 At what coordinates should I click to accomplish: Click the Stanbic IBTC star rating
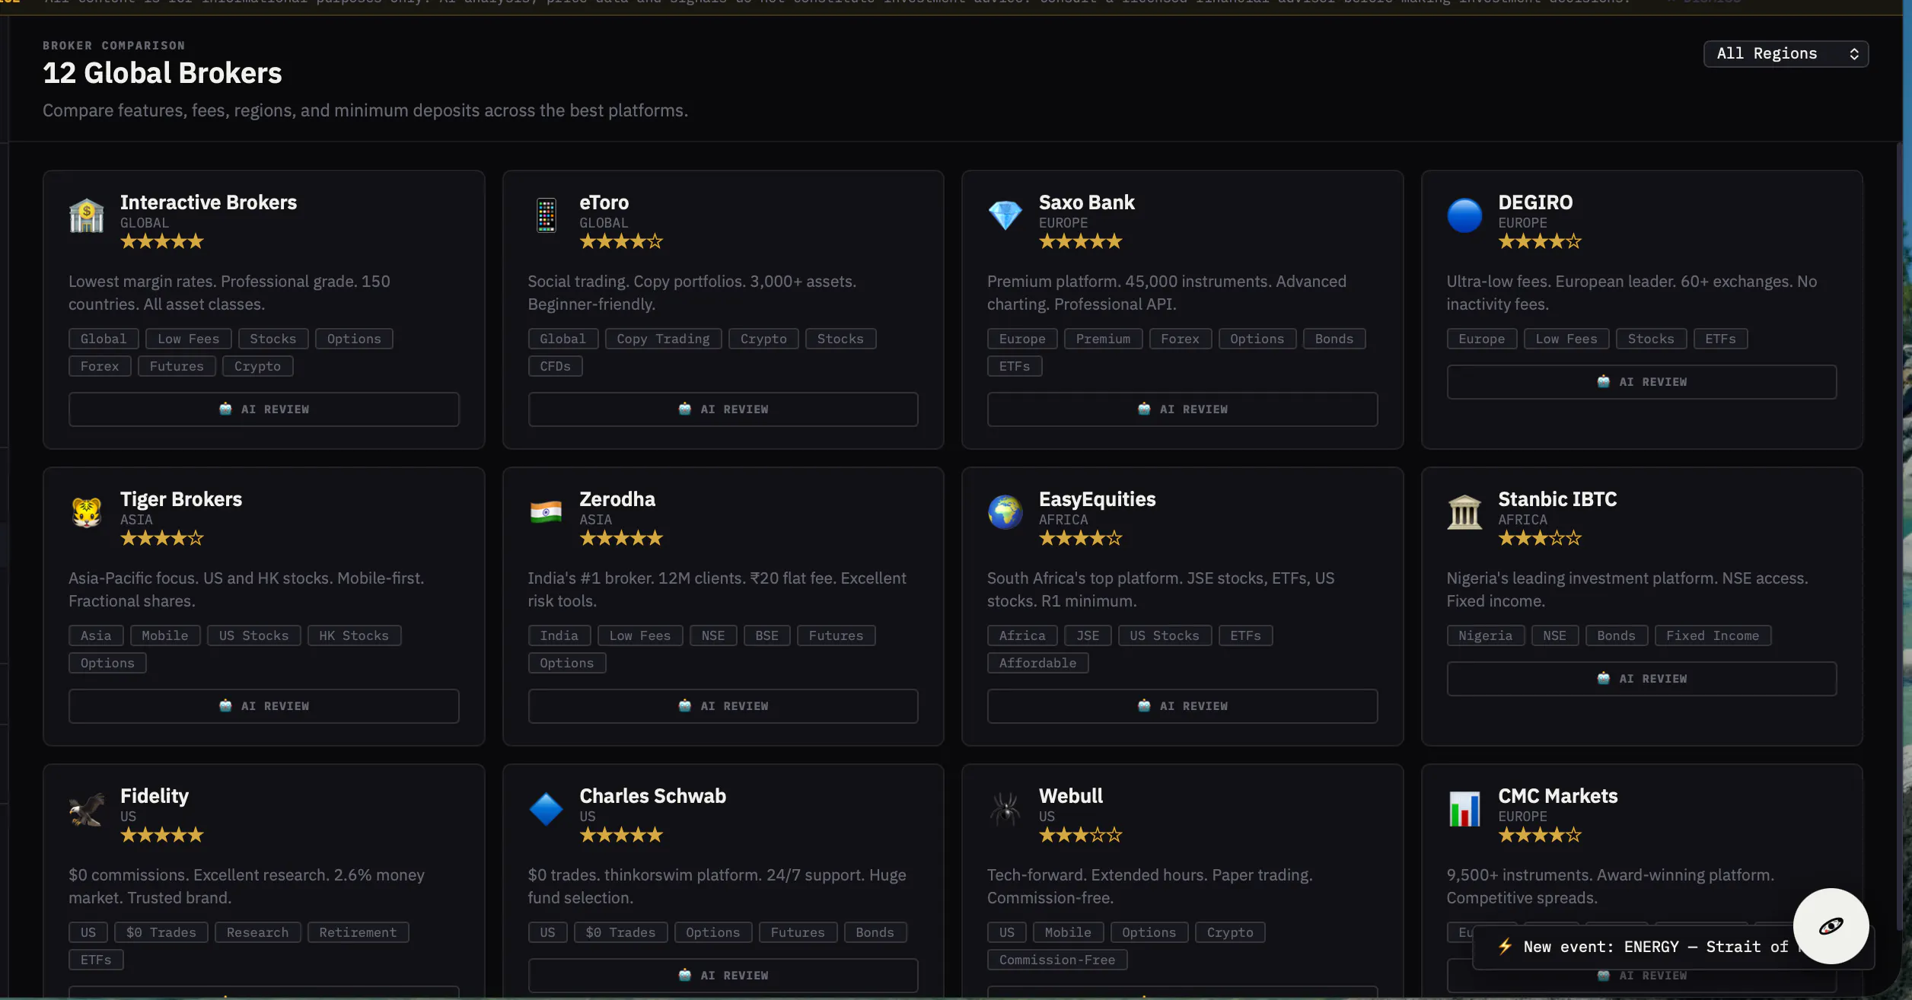[1540, 539]
